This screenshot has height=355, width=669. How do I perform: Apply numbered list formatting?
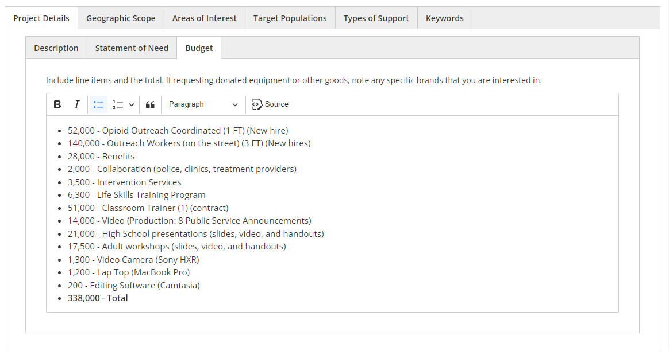pyautogui.click(x=118, y=104)
